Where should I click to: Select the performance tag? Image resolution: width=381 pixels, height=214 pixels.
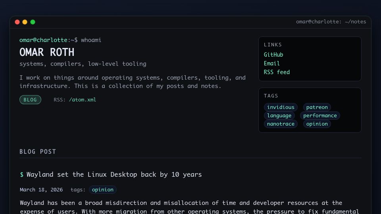(x=320, y=115)
